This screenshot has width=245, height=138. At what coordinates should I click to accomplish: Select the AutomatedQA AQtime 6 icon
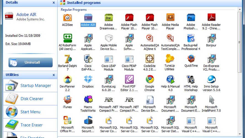[150, 38]
